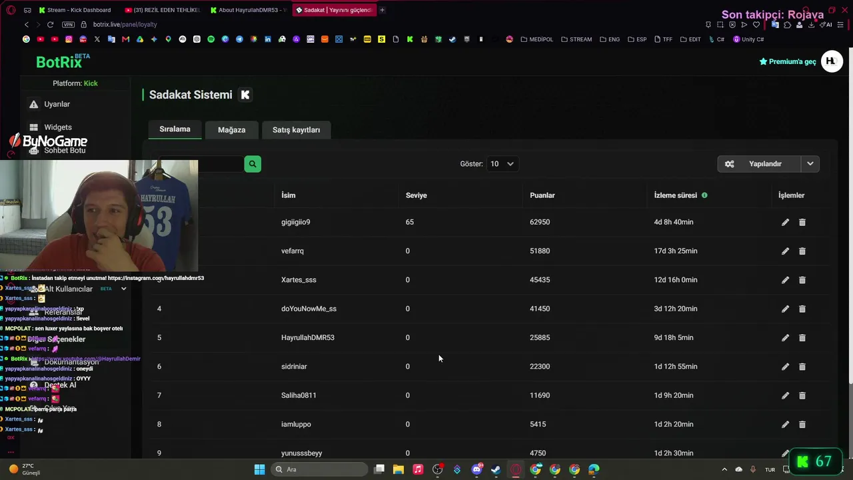Delete the iamluppo row
The height and width of the screenshot is (480, 853).
coord(802,425)
